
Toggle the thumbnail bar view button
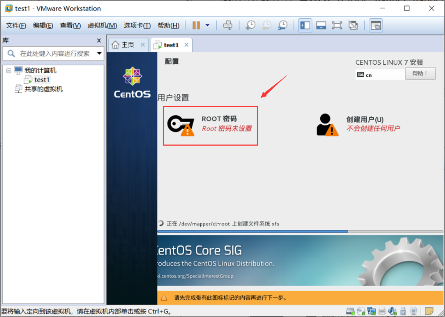point(321,25)
